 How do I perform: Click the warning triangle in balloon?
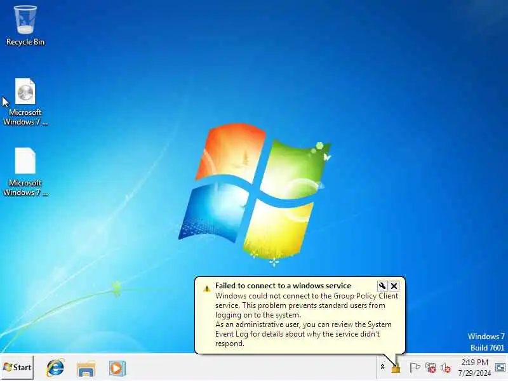point(207,288)
